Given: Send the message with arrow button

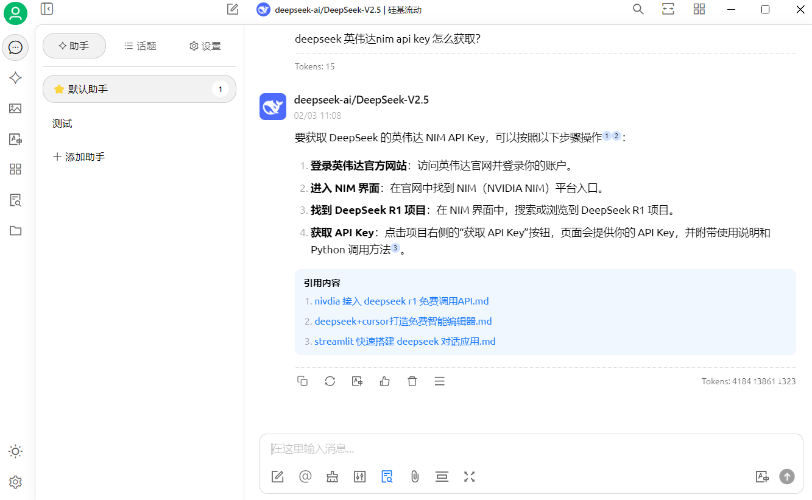Looking at the screenshot, I should coord(787,477).
